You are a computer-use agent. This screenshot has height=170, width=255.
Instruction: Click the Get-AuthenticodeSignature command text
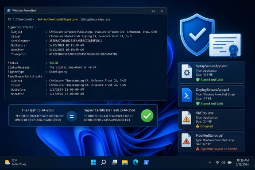[x=58, y=19]
